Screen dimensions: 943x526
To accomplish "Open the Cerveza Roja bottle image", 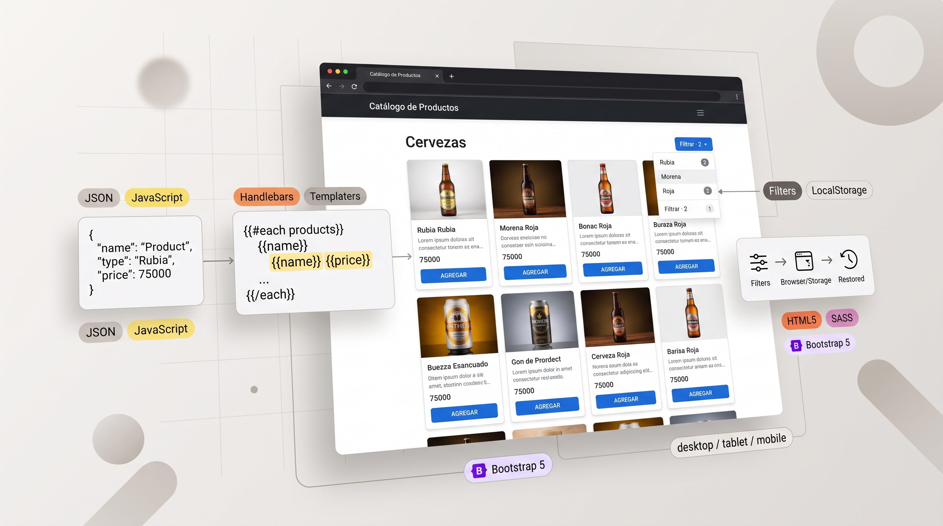I will pyautogui.click(x=618, y=317).
